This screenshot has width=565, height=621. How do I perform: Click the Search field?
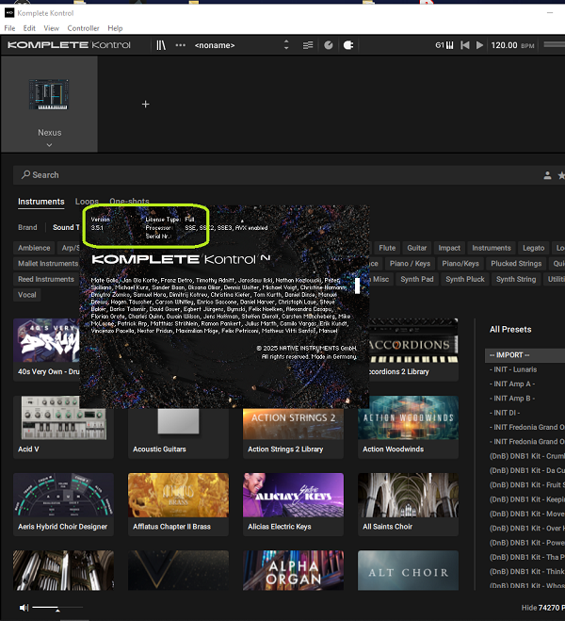pos(277,175)
